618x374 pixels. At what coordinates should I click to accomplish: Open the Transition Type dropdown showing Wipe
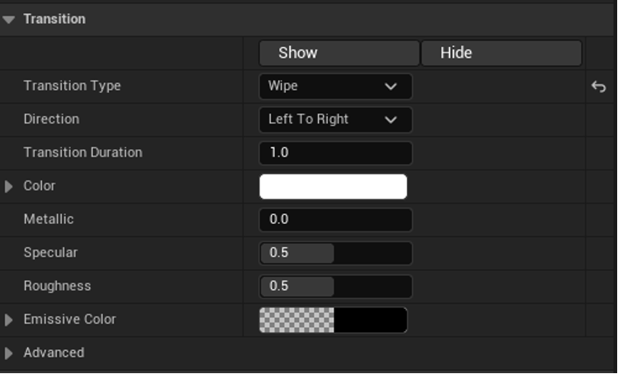click(x=335, y=86)
